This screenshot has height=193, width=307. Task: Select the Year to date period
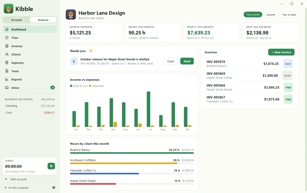click(289, 15)
